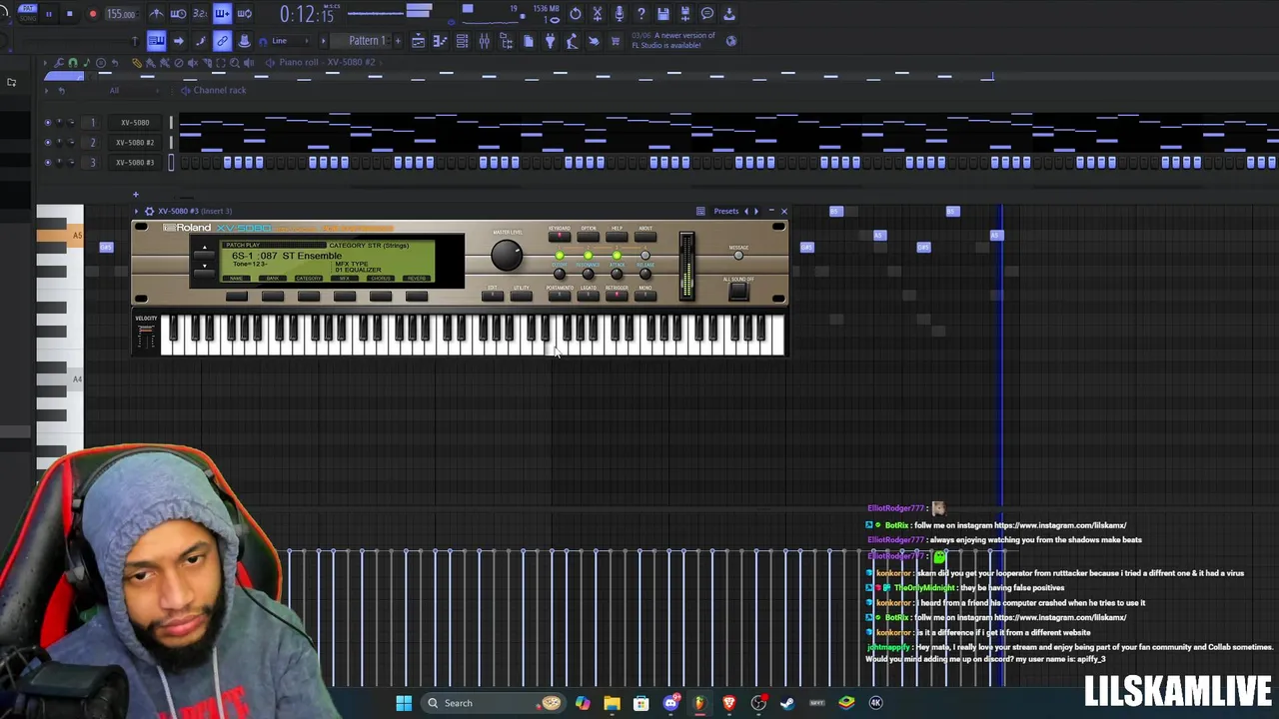Add a new pattern with the plus button
The image size is (1279, 719).
(x=398, y=41)
